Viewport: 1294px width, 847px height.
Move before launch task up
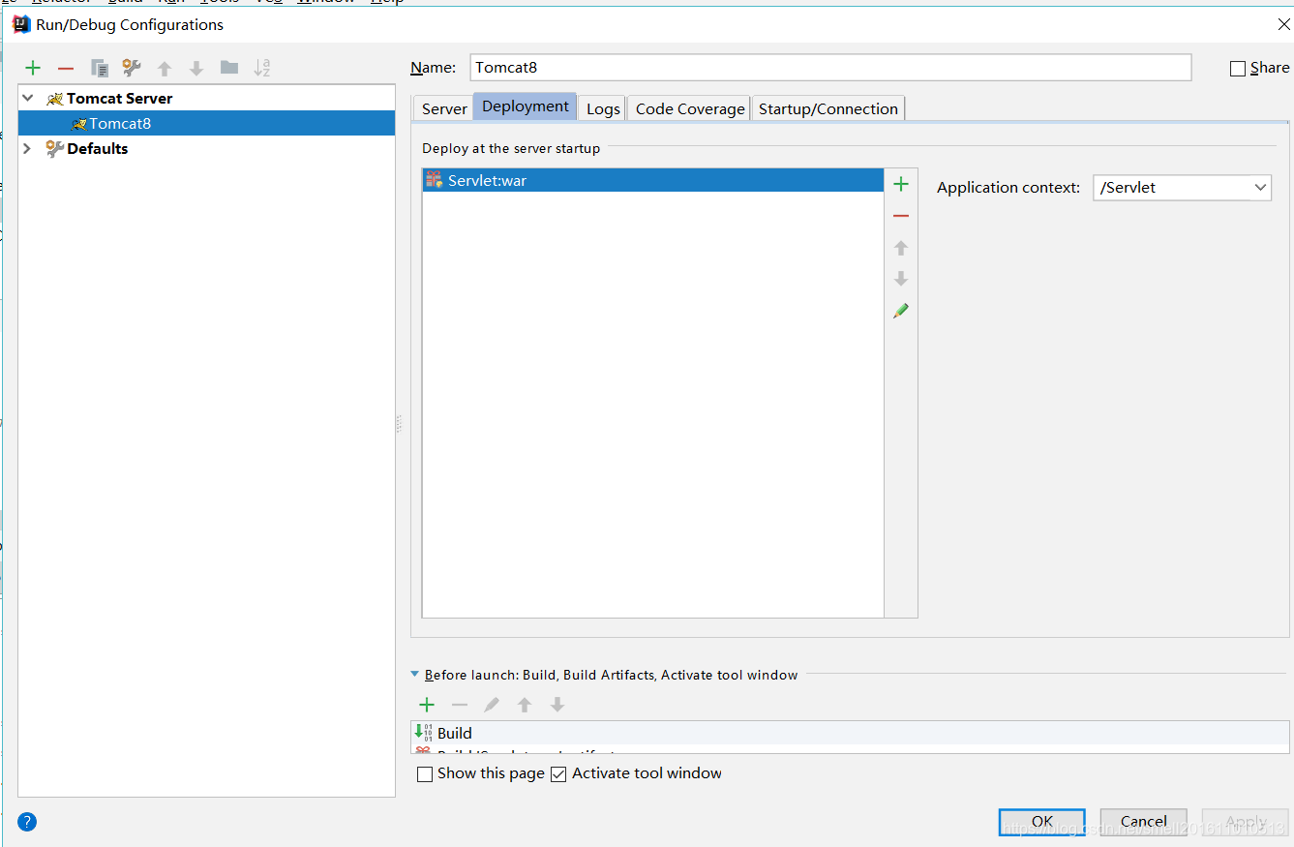pyautogui.click(x=525, y=705)
